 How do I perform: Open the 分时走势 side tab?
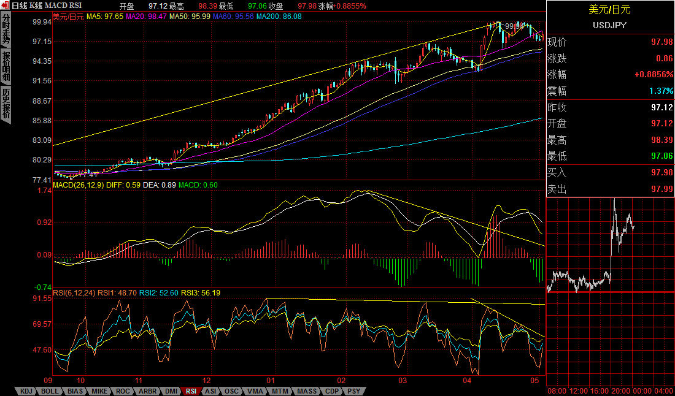pos(6,29)
